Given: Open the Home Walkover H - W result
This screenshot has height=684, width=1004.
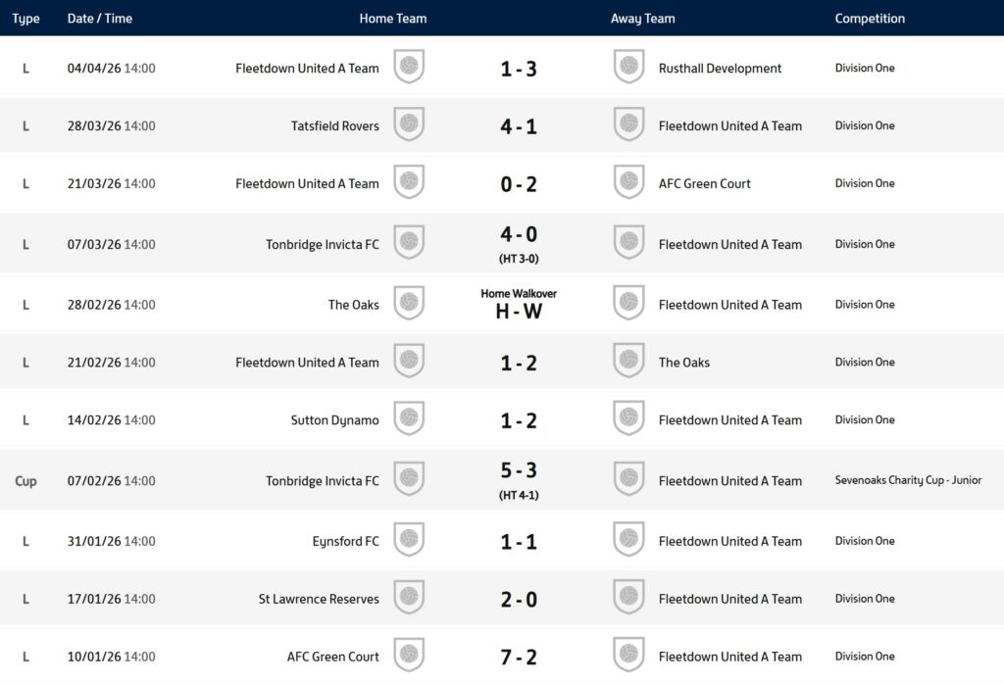Looking at the screenshot, I should pos(519,306).
